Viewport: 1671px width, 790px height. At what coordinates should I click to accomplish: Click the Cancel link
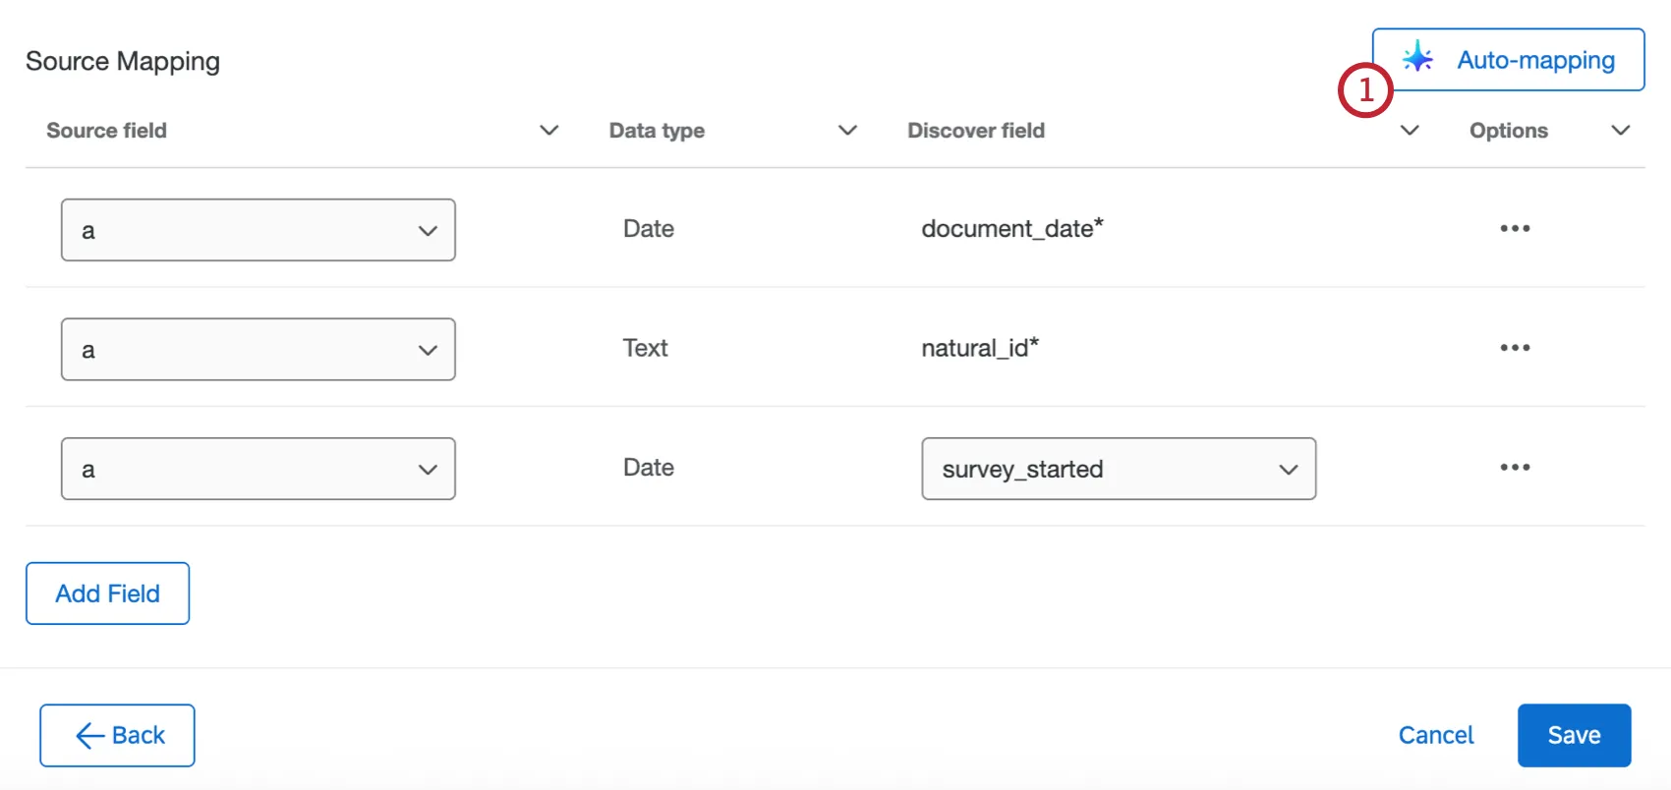click(x=1436, y=736)
